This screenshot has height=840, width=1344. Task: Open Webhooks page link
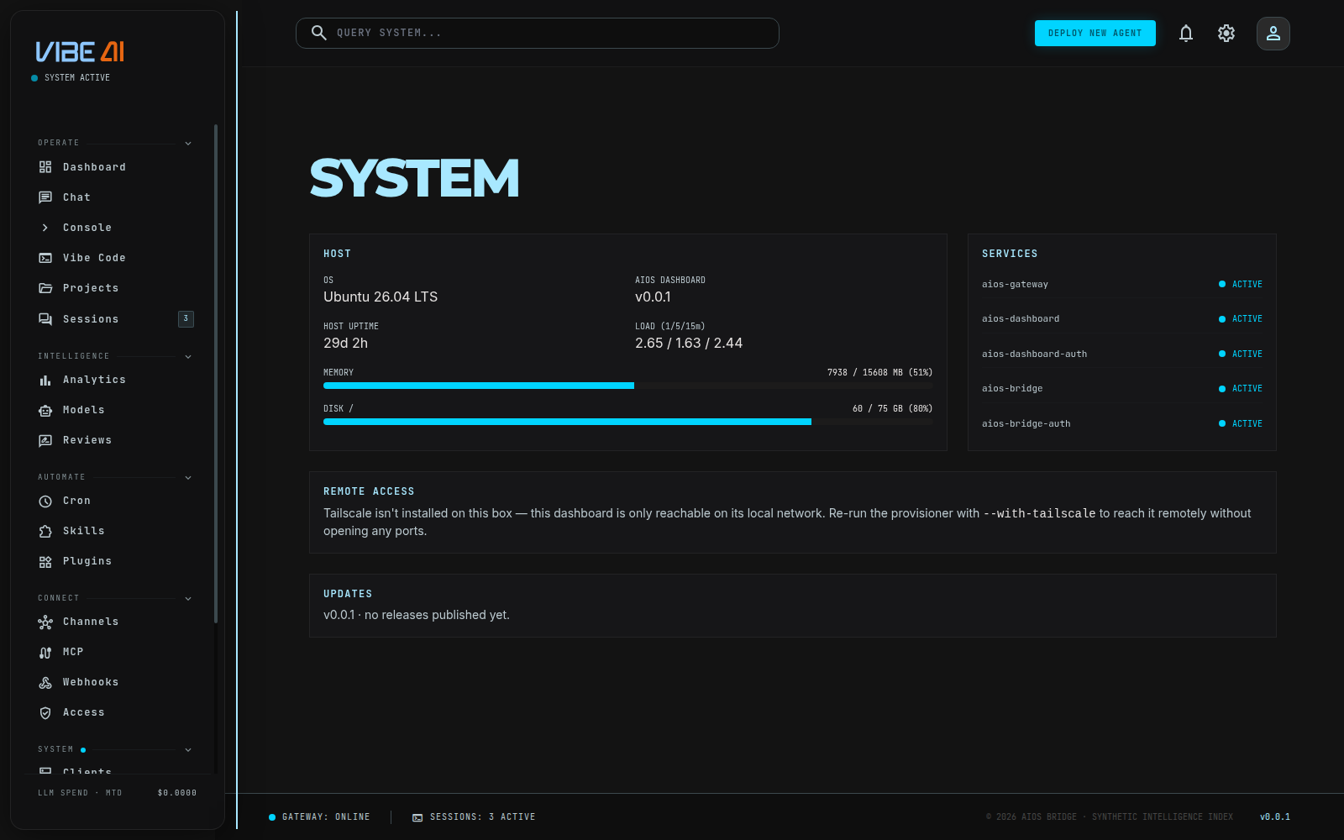tap(116, 682)
